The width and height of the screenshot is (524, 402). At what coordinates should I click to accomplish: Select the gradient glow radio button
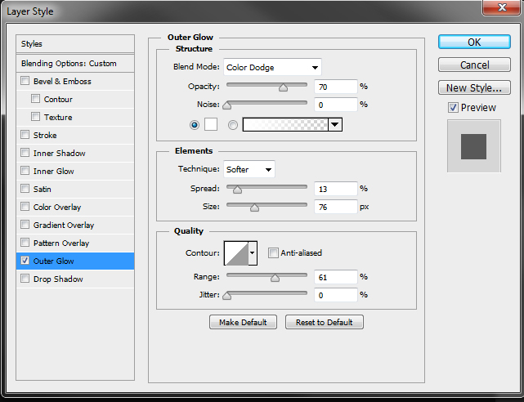tap(233, 124)
